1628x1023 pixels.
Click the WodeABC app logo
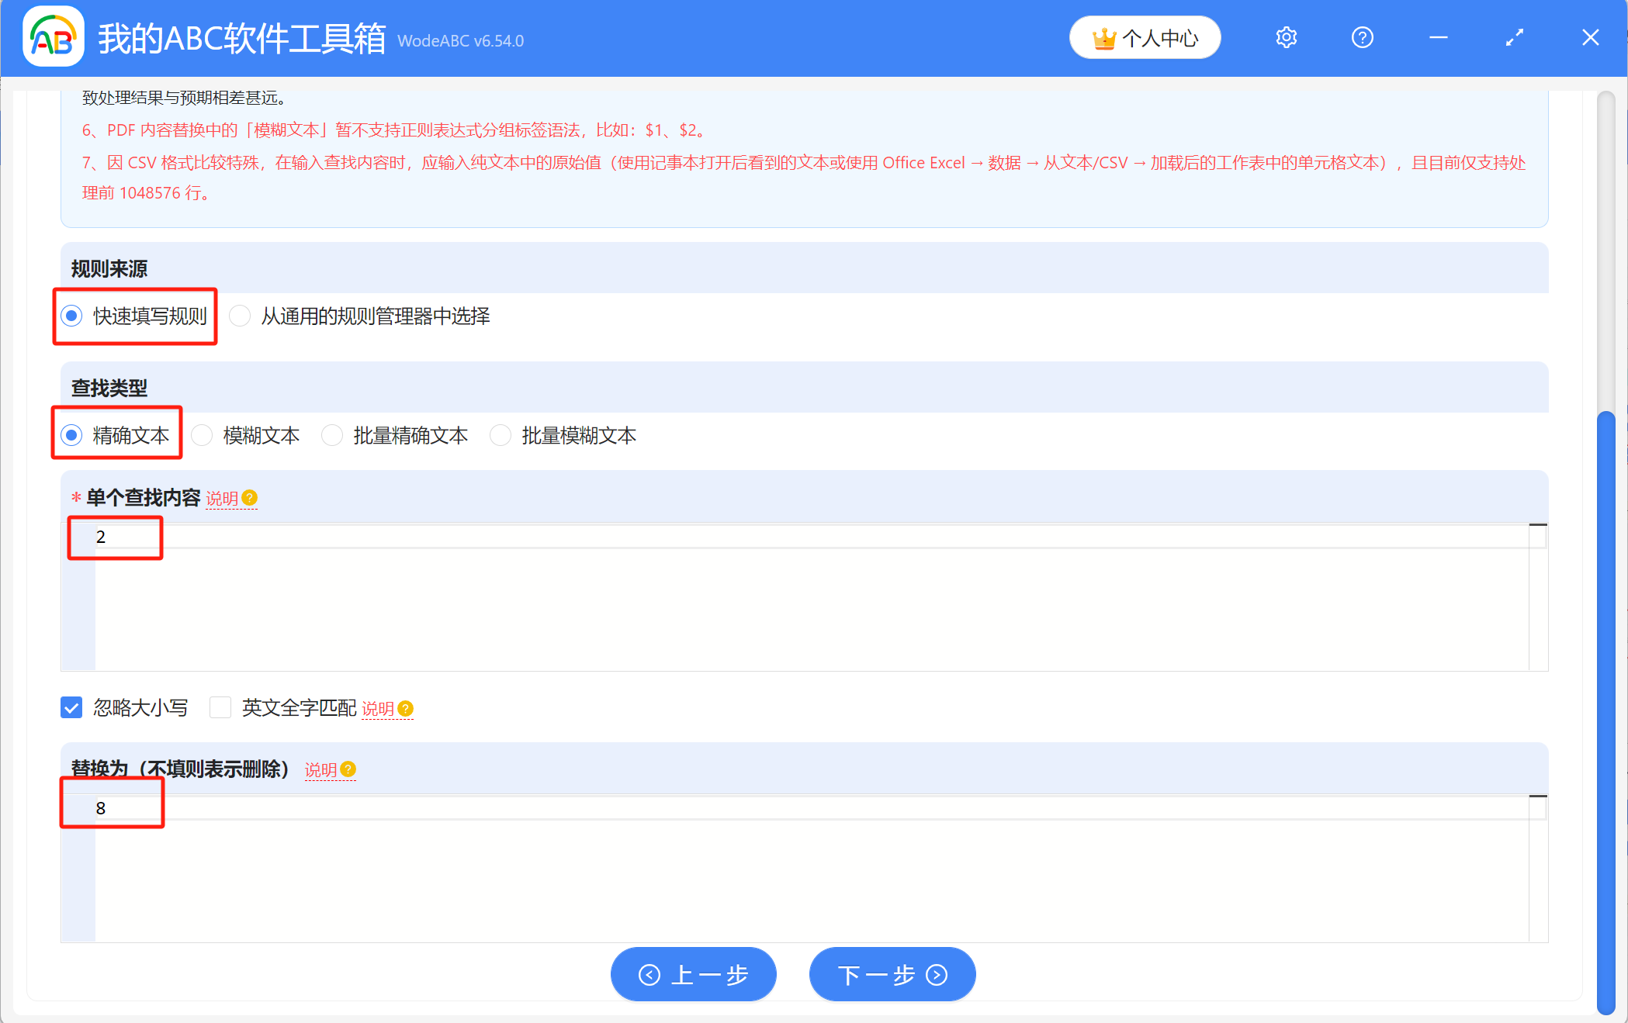click(54, 37)
